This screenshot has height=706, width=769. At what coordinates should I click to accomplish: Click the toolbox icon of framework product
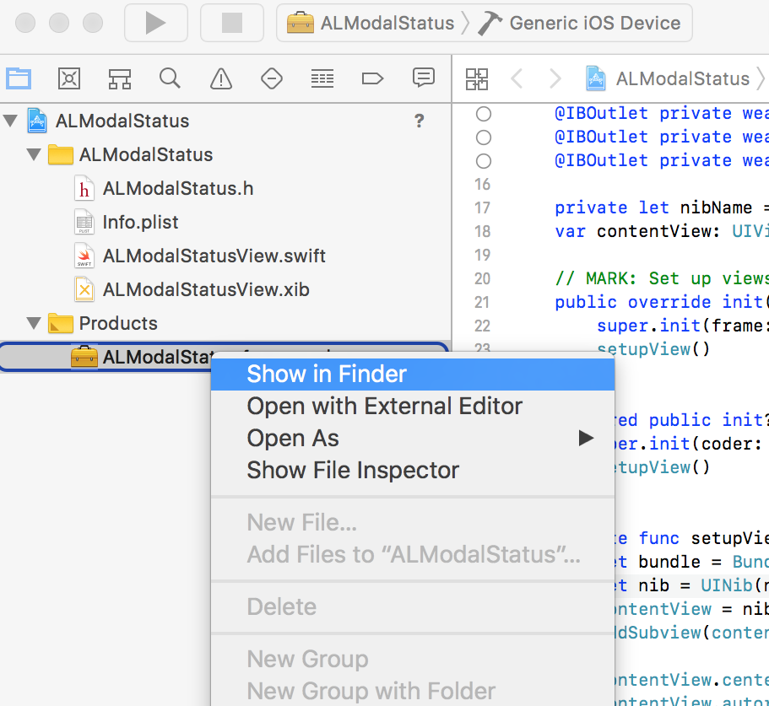tap(84, 357)
